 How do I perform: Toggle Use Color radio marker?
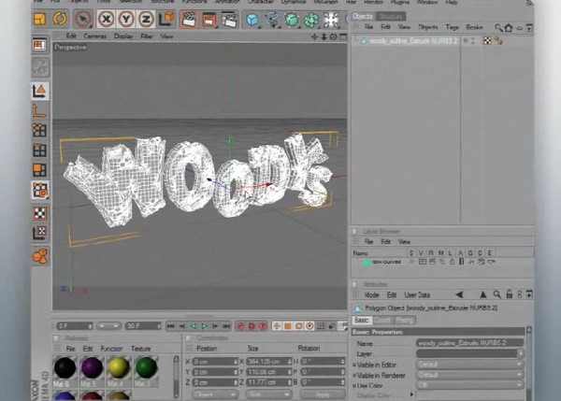[x=354, y=386]
